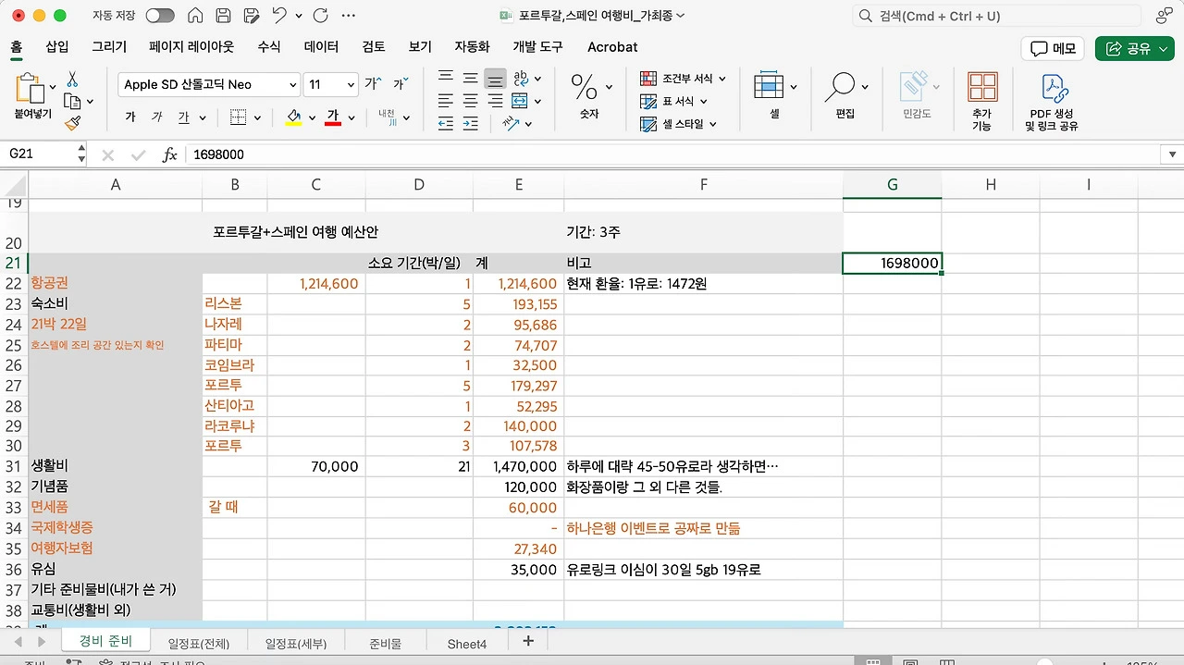Click the search field
This screenshot has height=665, width=1184.
997,16
